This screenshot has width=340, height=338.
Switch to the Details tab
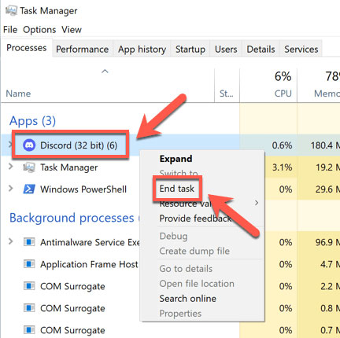(x=261, y=50)
